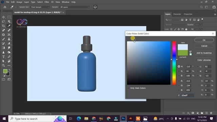This screenshot has height=122, width=217.
Task: Click the Home icon in options bar
Action: pyautogui.click(x=5, y=7)
